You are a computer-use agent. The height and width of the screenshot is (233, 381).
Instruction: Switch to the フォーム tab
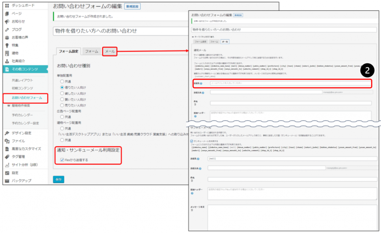[x=91, y=51]
